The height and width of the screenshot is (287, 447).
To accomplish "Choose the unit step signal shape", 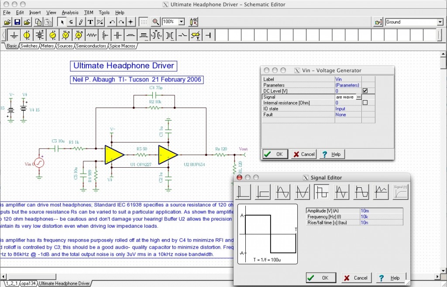I will coord(263,192).
